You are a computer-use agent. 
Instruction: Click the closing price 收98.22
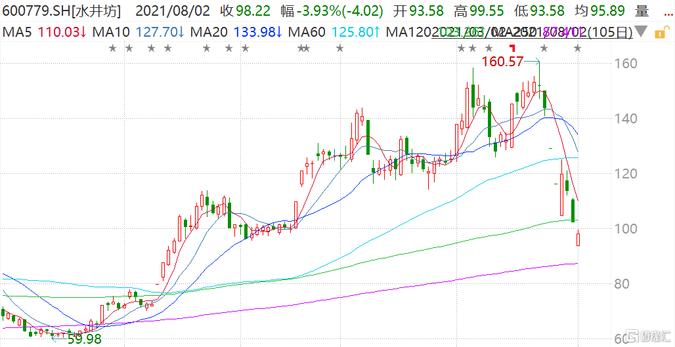click(x=246, y=10)
